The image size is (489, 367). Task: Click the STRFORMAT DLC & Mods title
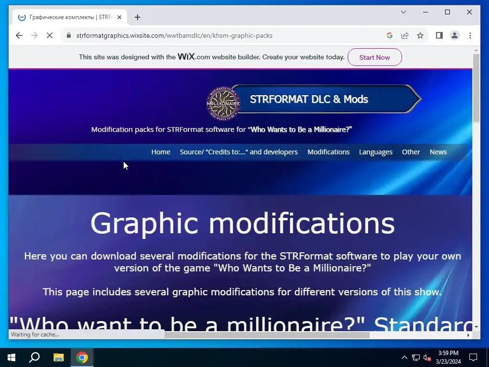(309, 99)
